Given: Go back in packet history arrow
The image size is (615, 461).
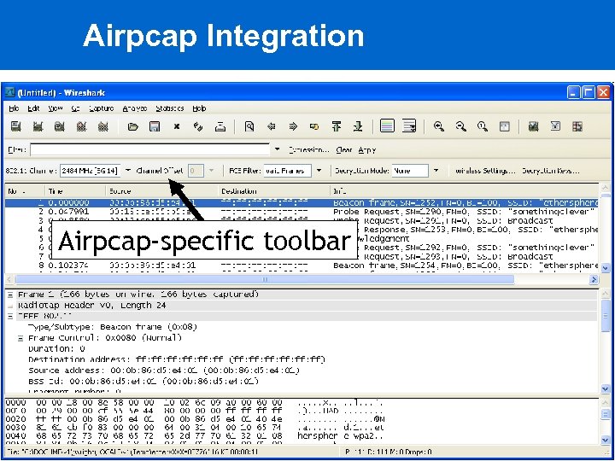Looking at the screenshot, I should point(271,126).
